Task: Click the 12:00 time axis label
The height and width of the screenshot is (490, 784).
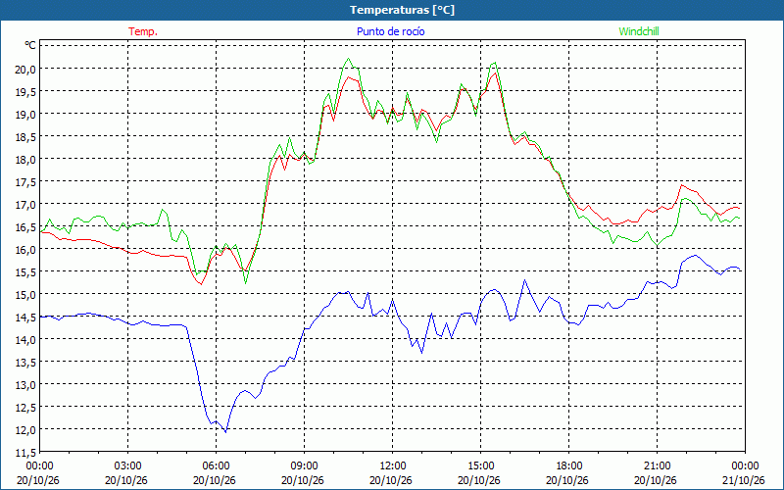Action: [x=393, y=465]
